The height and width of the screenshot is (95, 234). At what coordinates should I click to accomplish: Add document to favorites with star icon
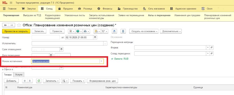click(x=19, y=25)
